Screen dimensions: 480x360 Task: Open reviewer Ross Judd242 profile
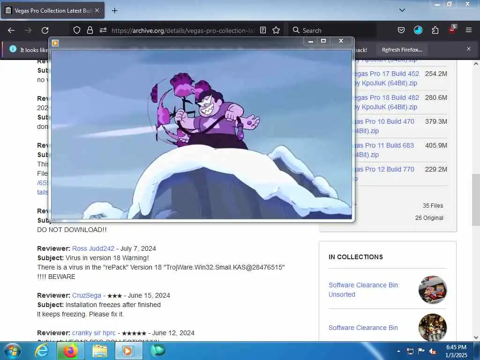click(x=93, y=248)
